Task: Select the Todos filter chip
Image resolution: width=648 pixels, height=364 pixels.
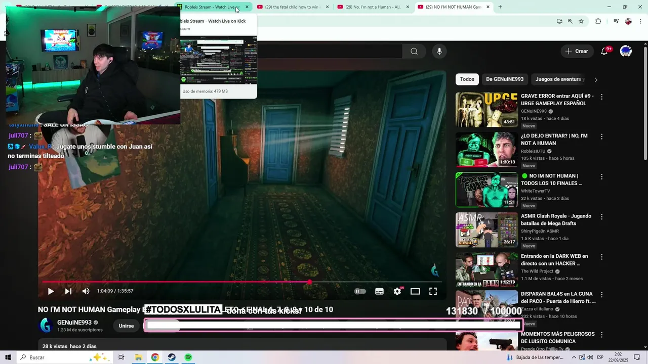Action: [467, 79]
